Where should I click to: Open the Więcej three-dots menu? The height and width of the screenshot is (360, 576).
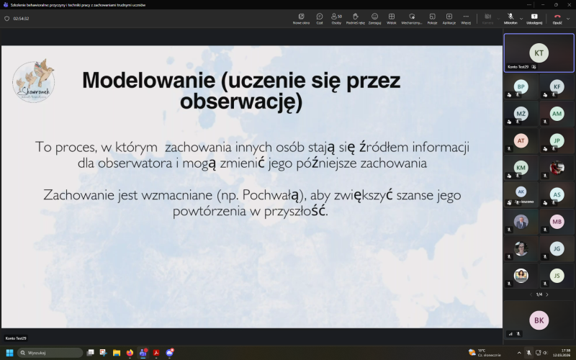pyautogui.click(x=466, y=17)
